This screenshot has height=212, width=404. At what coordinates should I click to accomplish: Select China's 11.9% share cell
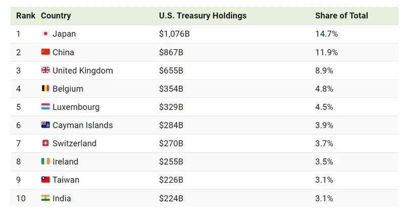pyautogui.click(x=326, y=52)
